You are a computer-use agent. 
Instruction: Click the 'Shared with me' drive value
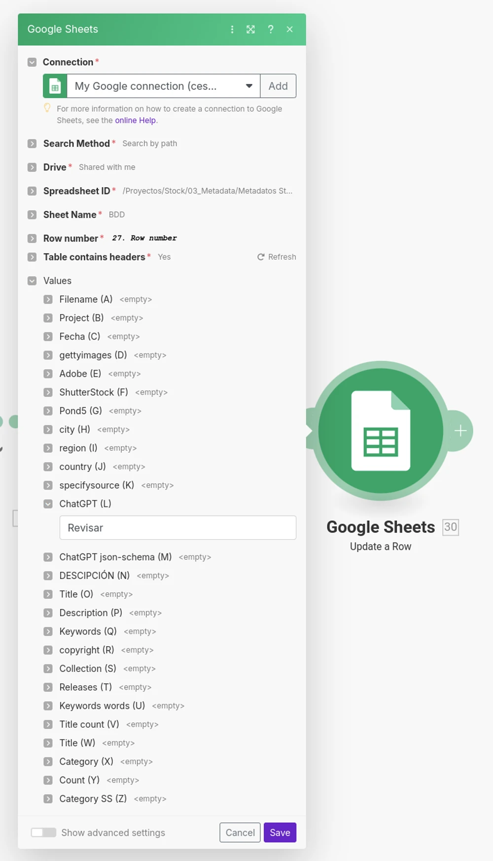[107, 167]
